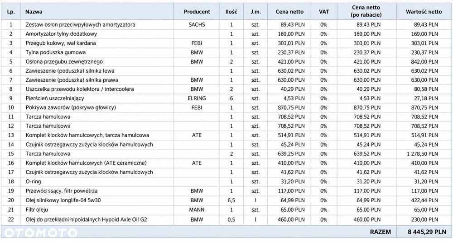Click '117,00 PLN' in Cena netto column

pyautogui.click(x=291, y=191)
